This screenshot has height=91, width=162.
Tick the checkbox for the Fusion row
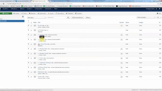(31, 58)
